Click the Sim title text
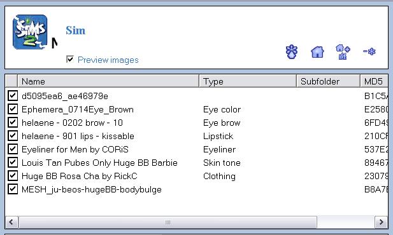This screenshot has width=393, height=235. tap(75, 30)
